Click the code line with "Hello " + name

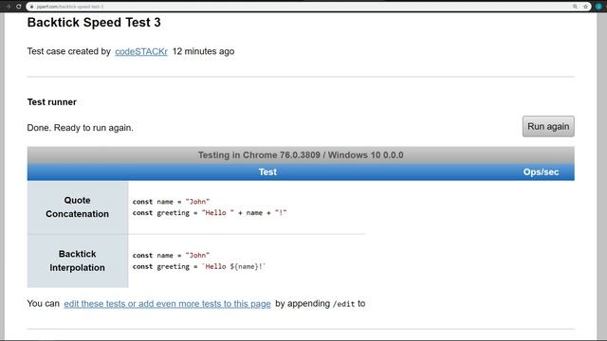pyautogui.click(x=210, y=213)
